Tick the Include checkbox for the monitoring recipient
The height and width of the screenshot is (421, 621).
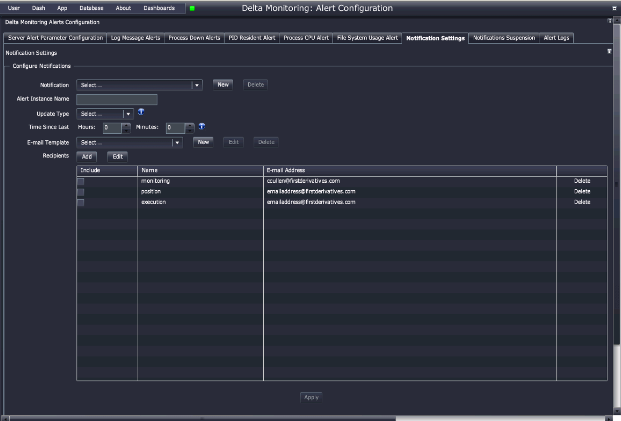pyautogui.click(x=81, y=181)
